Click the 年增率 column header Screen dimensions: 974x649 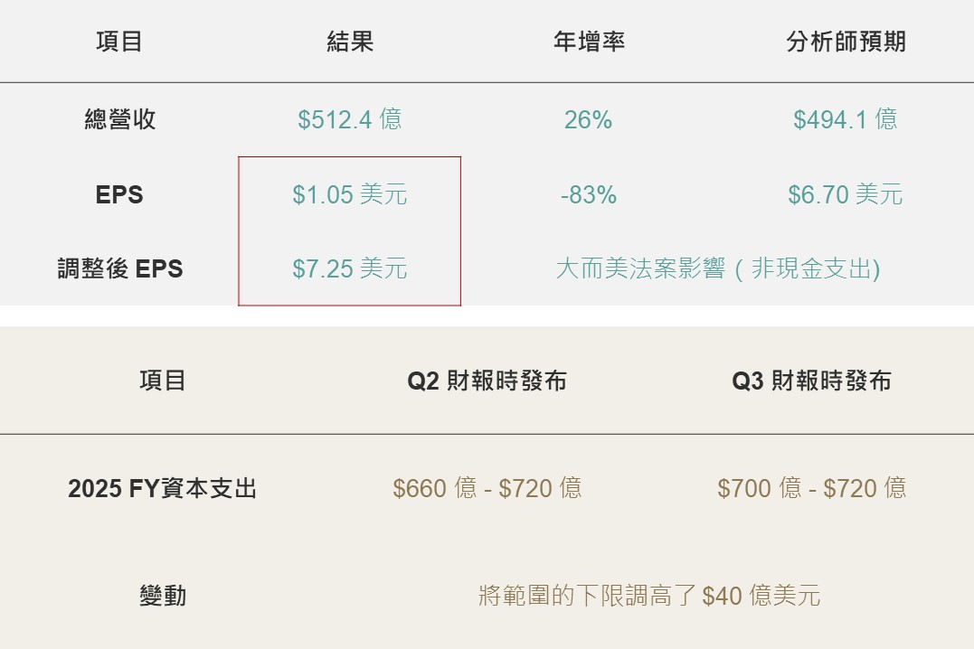coord(589,42)
